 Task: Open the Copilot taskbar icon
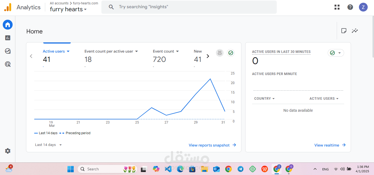156,169
